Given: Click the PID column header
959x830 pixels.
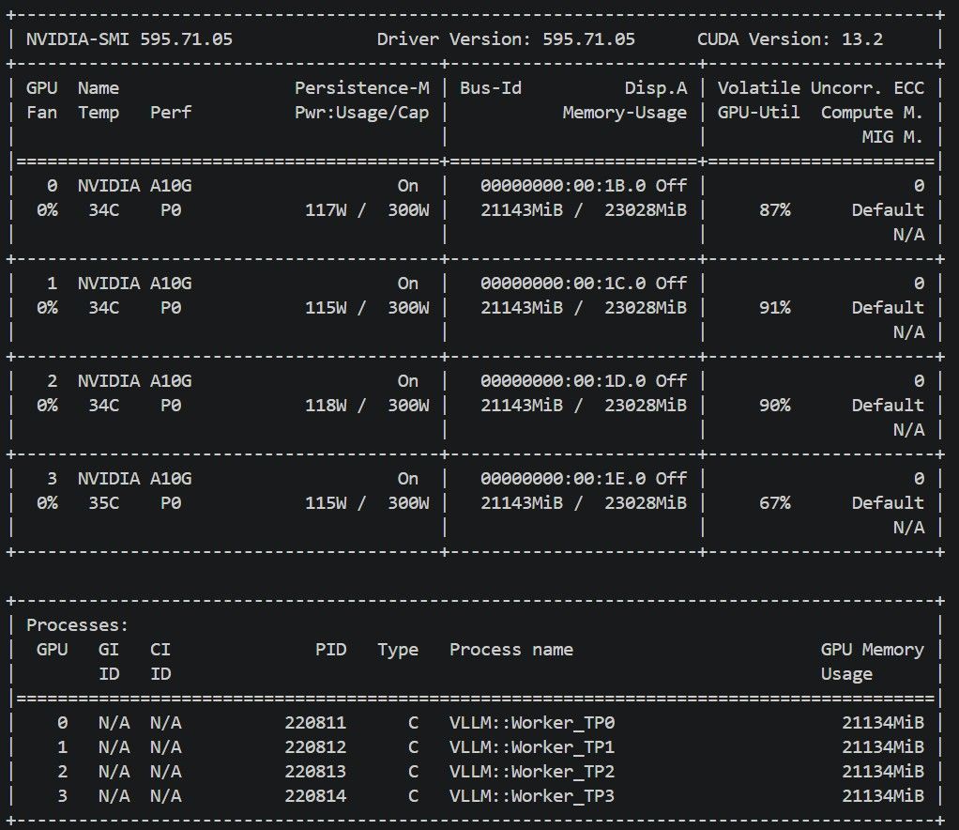Looking at the screenshot, I should pos(331,650).
